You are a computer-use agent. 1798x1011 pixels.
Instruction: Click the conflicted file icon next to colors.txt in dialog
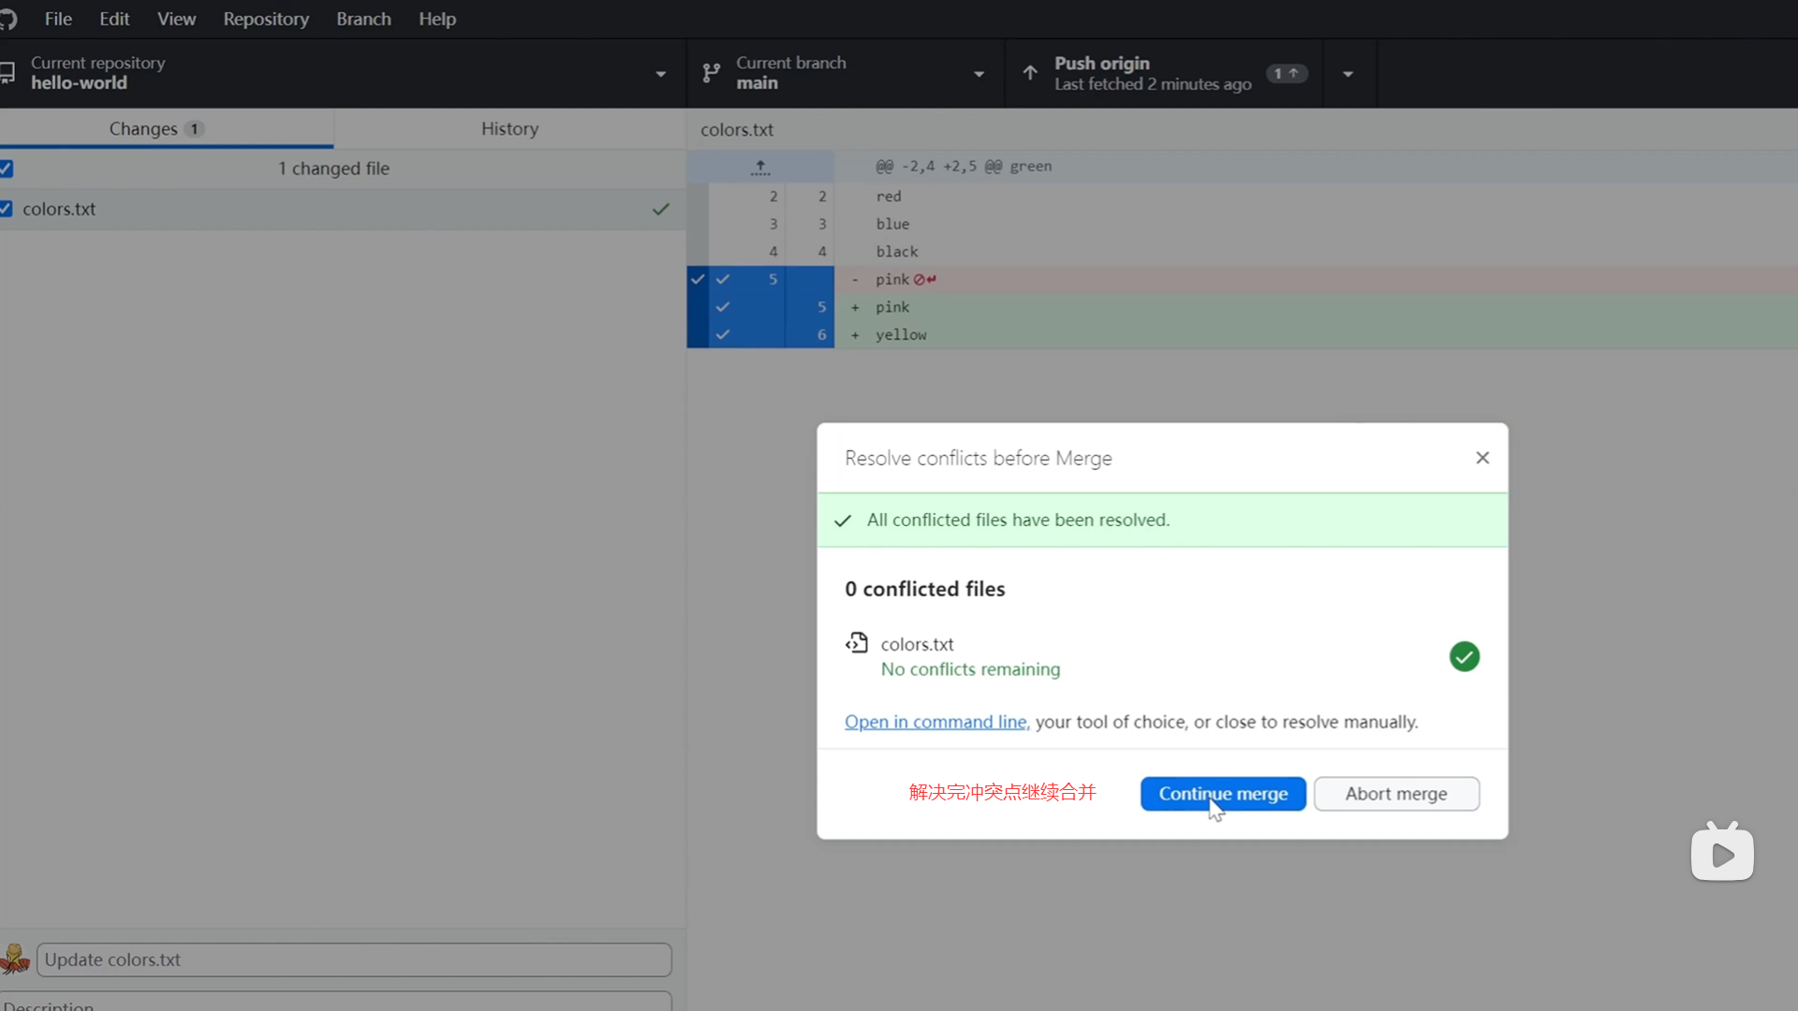pos(857,643)
